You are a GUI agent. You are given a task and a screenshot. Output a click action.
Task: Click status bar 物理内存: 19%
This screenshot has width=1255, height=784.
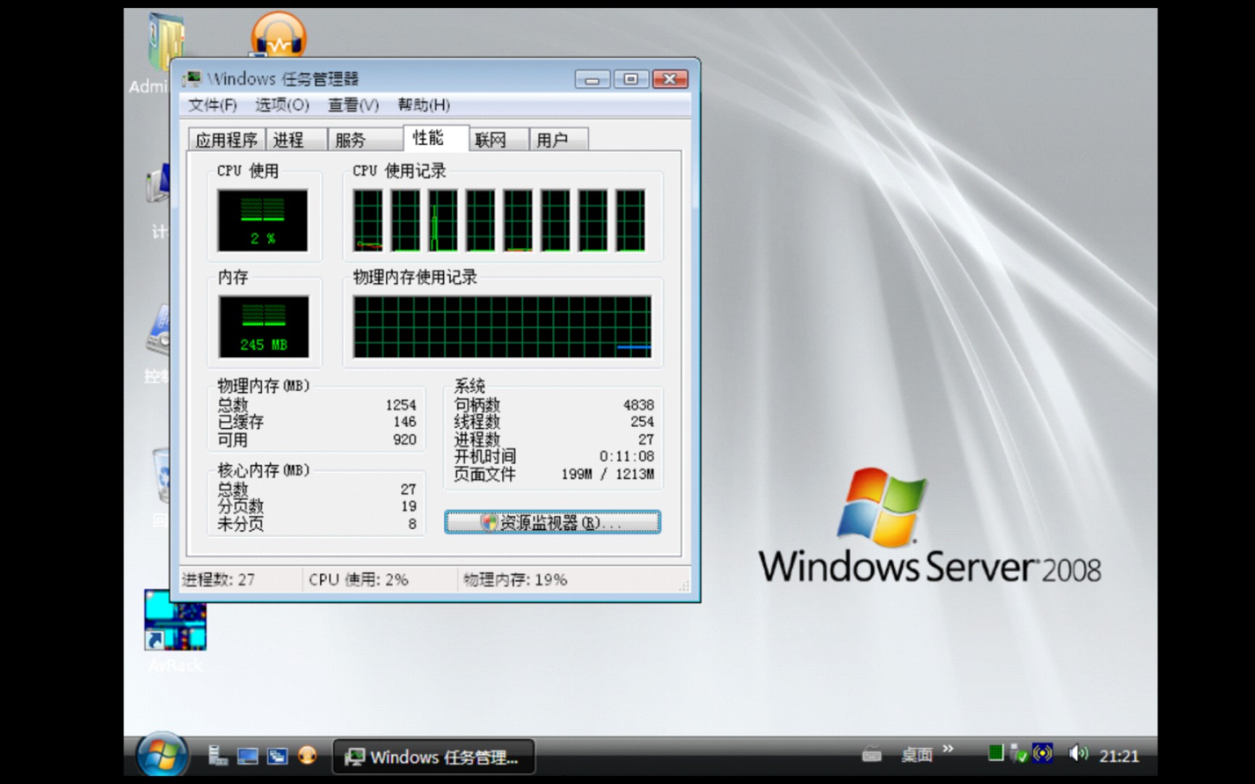coord(515,579)
